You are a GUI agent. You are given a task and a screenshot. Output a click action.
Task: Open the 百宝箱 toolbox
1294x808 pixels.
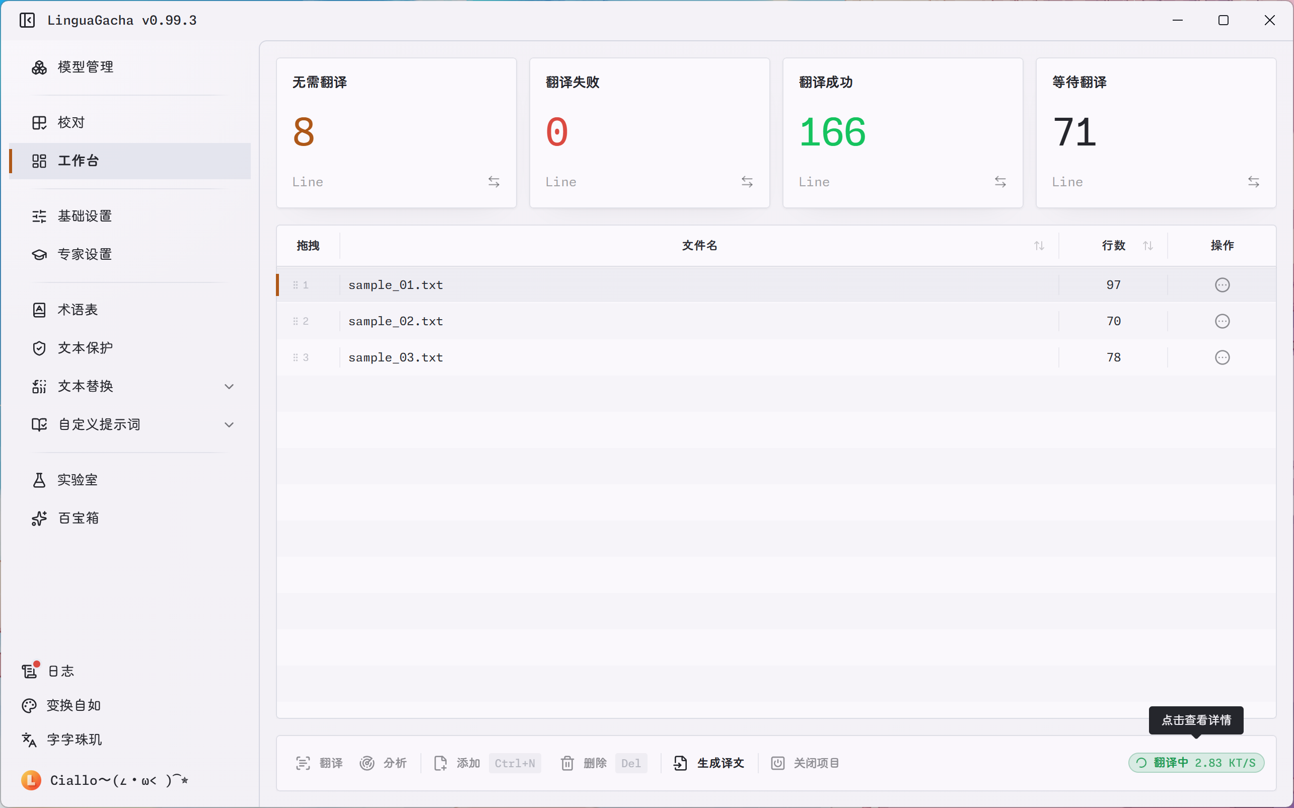pyautogui.click(x=130, y=519)
